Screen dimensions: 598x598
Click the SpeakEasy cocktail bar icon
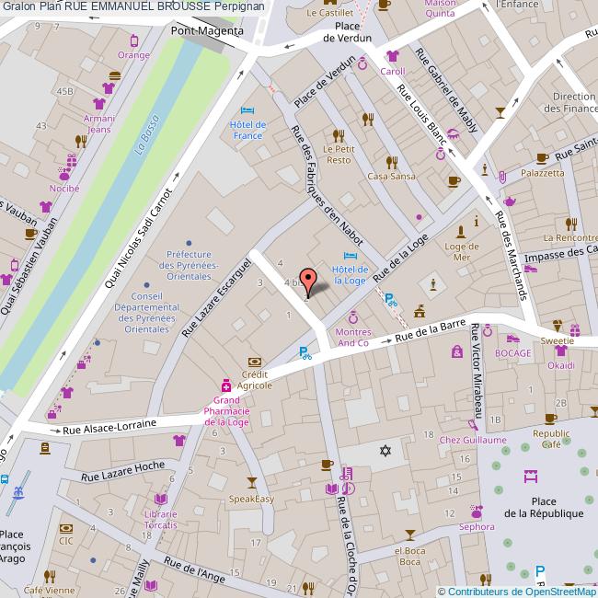click(251, 484)
